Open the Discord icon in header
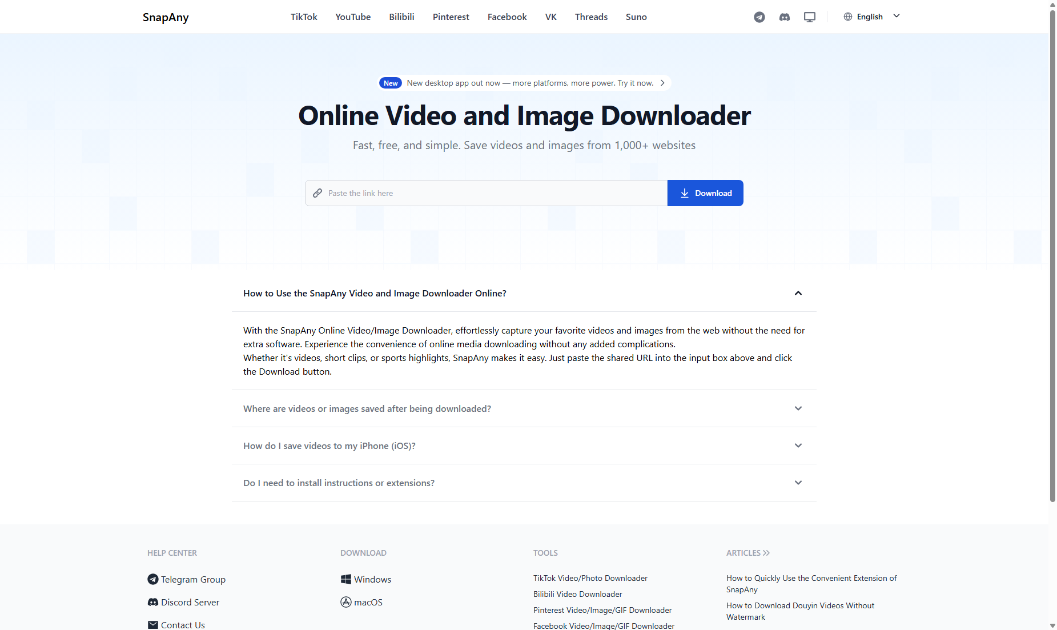Viewport: 1057px width, 630px height. (x=784, y=17)
